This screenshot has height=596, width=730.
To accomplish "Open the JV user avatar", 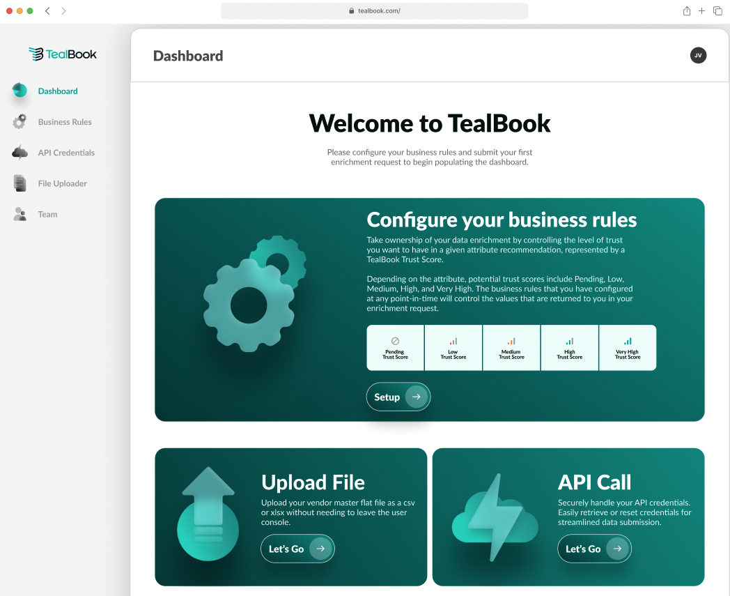I will [x=698, y=56].
